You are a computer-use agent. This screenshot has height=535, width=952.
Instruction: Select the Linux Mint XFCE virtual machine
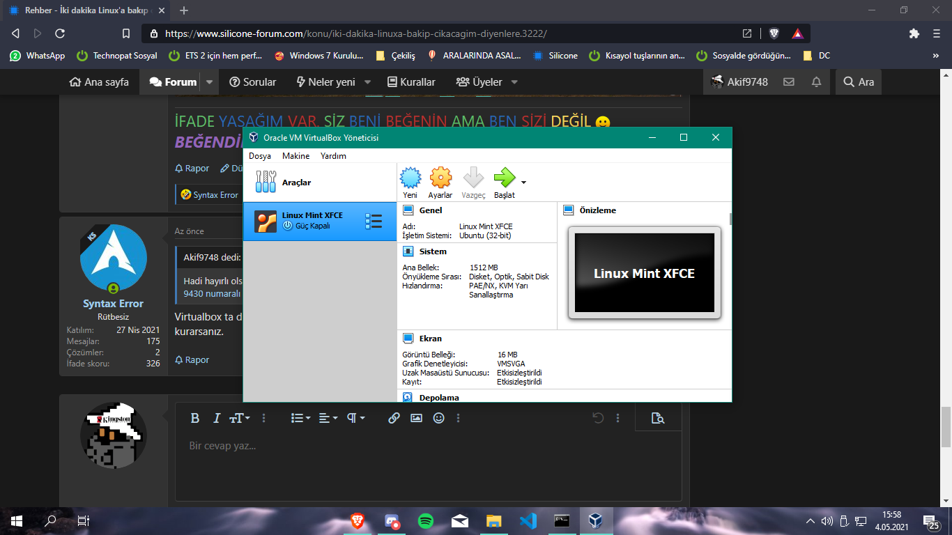pos(320,222)
